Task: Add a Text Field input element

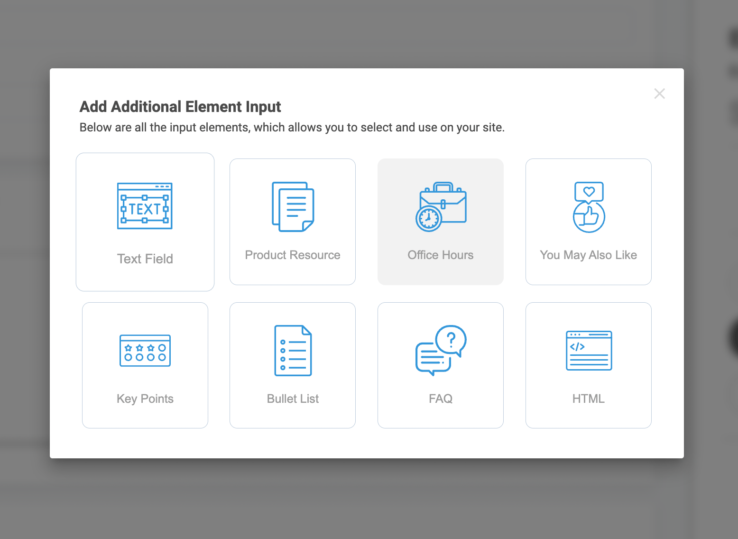Action: click(145, 222)
